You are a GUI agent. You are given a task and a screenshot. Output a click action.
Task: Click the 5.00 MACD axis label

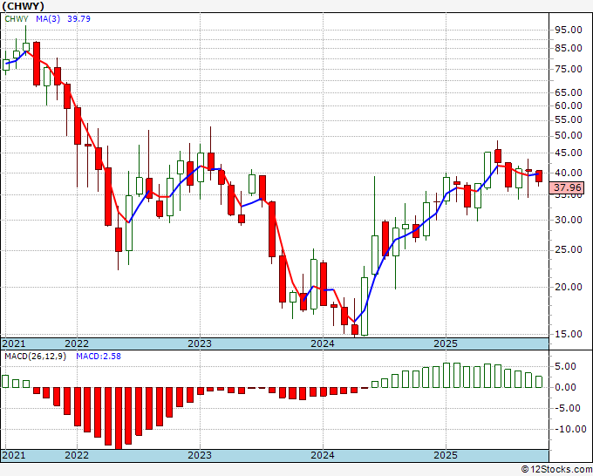565,366
